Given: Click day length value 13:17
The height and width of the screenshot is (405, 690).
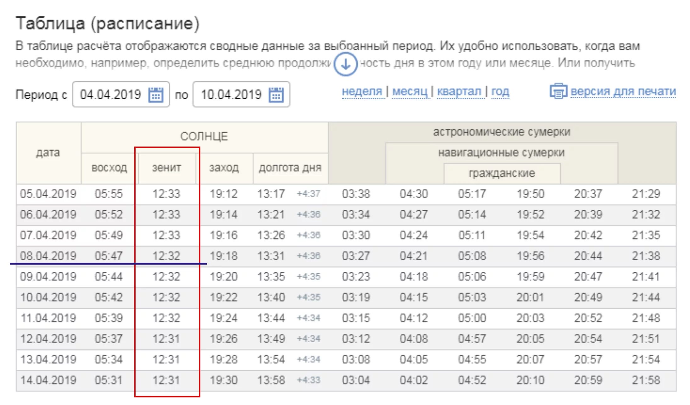Looking at the screenshot, I should click(x=271, y=194).
